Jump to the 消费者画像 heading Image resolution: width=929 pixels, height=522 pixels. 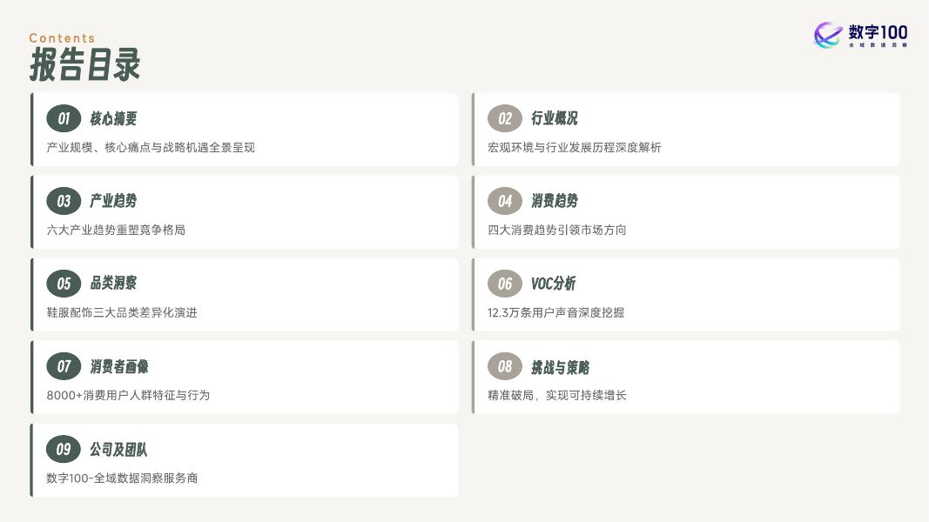click(x=119, y=366)
